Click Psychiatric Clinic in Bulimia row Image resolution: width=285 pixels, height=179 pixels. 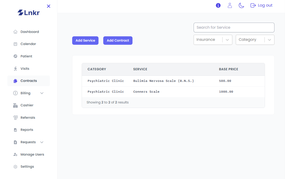[x=106, y=81]
